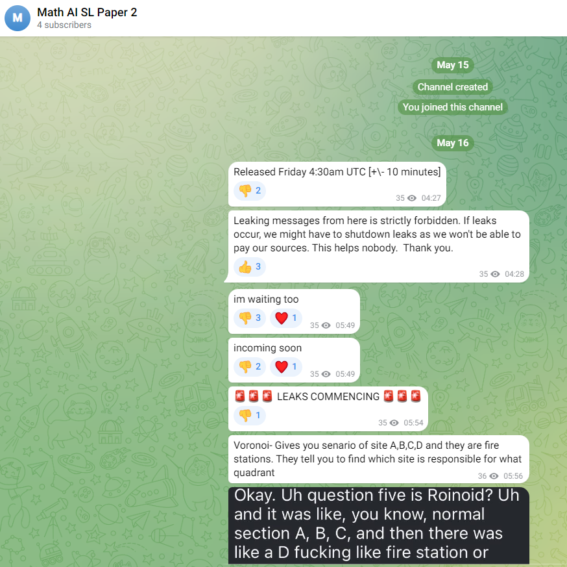
Task: Click the Channel created service message
Action: click(x=453, y=87)
